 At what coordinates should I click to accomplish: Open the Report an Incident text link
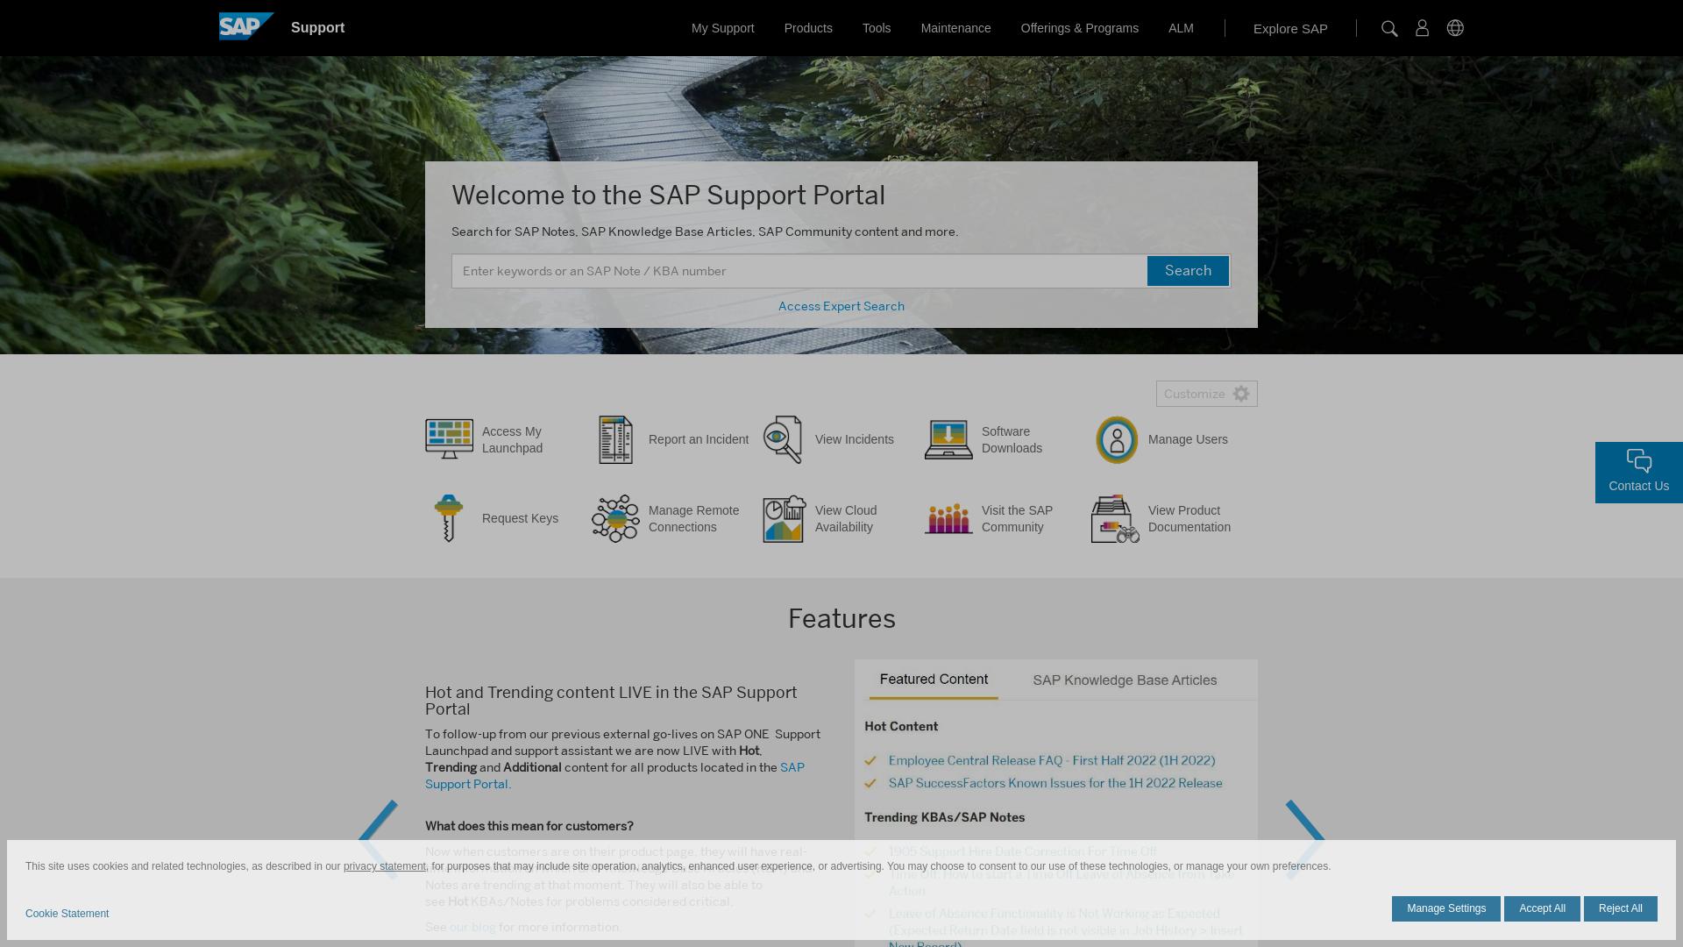tap(699, 439)
